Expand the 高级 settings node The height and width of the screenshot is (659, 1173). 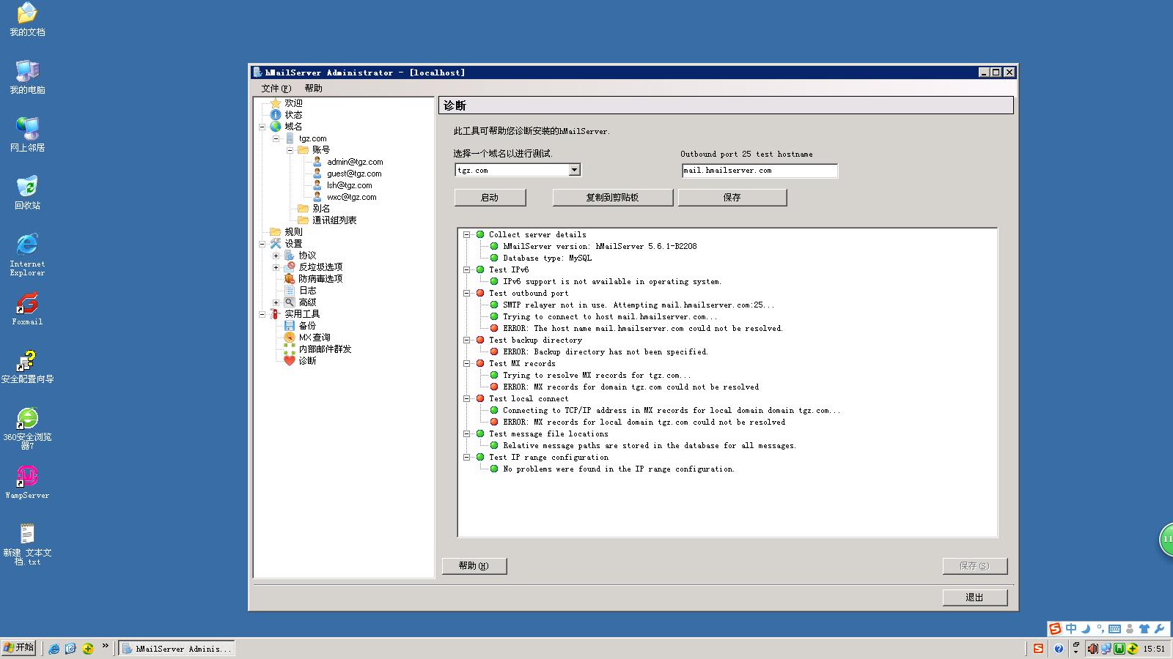point(276,302)
